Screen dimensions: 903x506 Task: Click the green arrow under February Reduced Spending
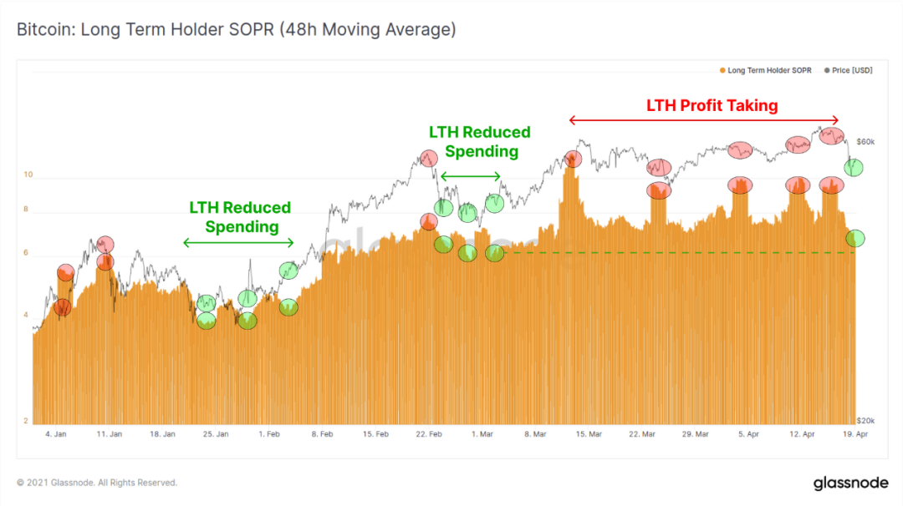(x=470, y=176)
